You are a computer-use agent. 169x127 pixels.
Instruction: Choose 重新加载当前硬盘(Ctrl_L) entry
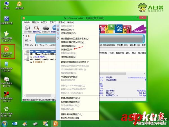[x=77, y=114]
